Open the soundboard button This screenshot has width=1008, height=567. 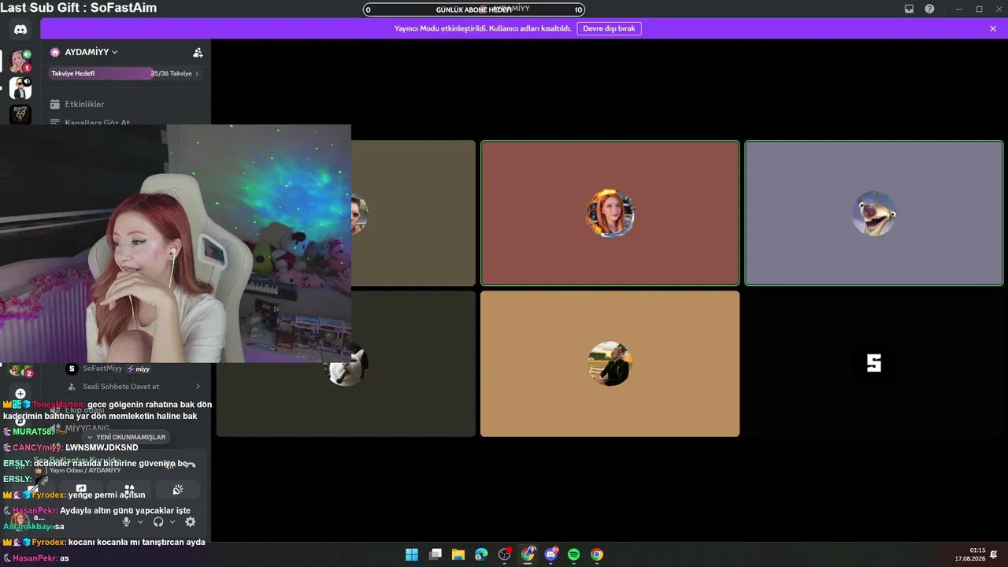tap(178, 489)
